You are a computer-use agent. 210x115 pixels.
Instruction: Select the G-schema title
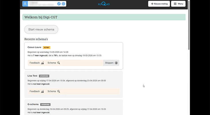33,104
